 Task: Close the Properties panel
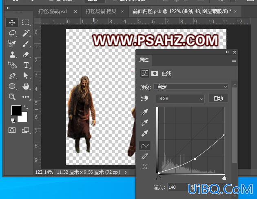[x=235, y=52]
